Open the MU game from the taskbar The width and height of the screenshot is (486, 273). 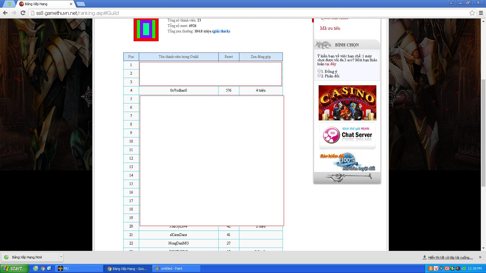[79, 268]
